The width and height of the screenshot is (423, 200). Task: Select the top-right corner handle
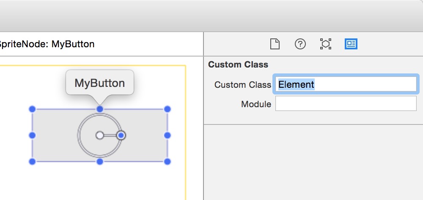(167, 109)
